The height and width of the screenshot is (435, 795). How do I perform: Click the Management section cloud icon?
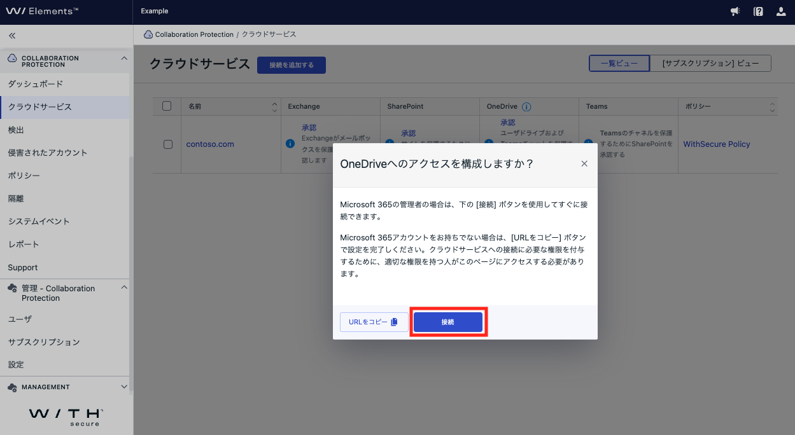pyautogui.click(x=12, y=387)
